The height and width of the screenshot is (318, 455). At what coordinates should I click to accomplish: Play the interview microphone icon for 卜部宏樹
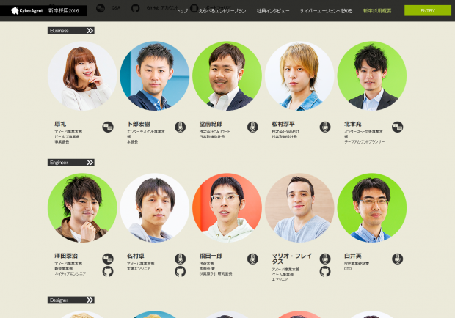[x=181, y=127]
